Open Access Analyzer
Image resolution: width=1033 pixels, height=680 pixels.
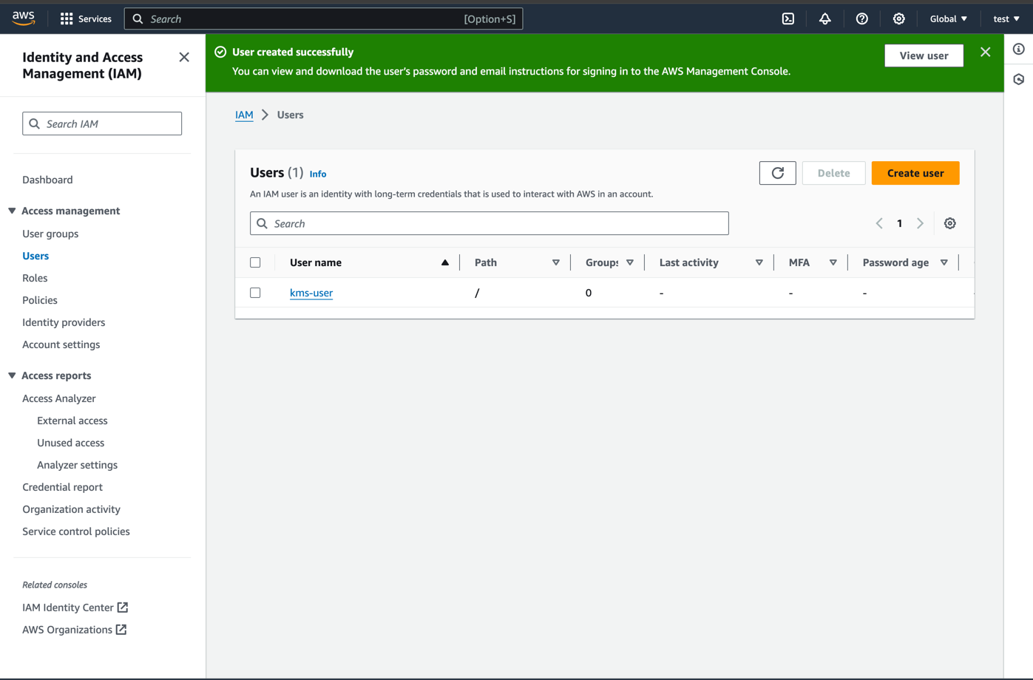click(x=59, y=398)
